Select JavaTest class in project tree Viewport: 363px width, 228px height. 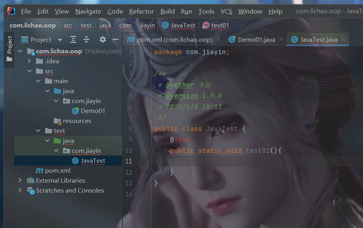pyautogui.click(x=68, y=160)
